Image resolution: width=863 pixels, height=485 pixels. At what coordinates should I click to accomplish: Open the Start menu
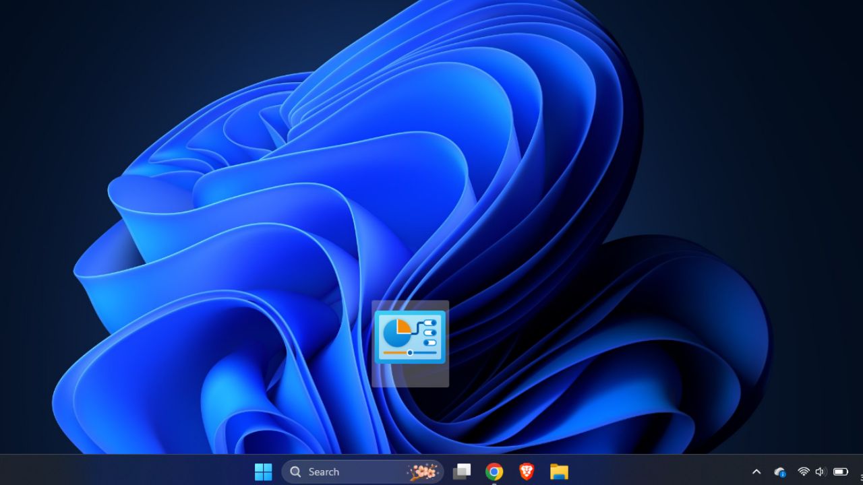pos(263,472)
